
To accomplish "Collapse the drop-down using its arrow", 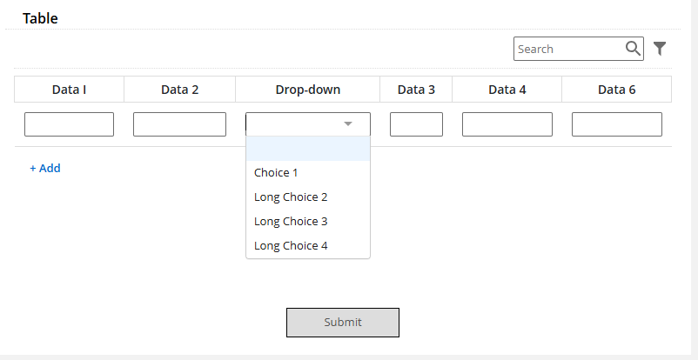I will pos(348,124).
